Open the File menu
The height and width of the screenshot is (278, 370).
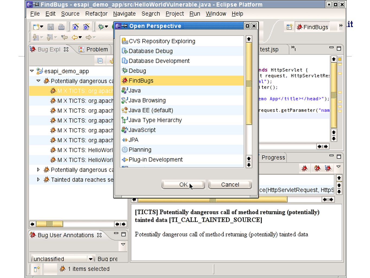(35, 14)
